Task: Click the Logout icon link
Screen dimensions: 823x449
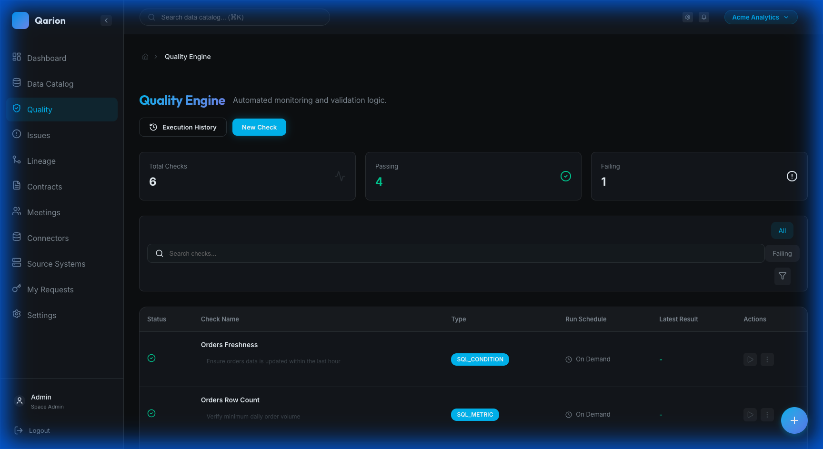Action: [x=19, y=430]
